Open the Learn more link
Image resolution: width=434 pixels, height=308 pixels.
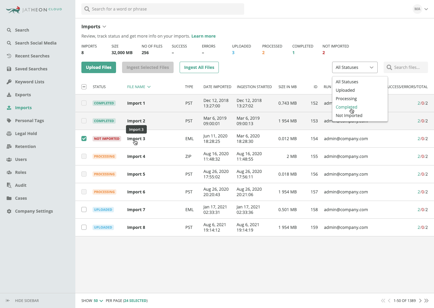click(x=203, y=36)
